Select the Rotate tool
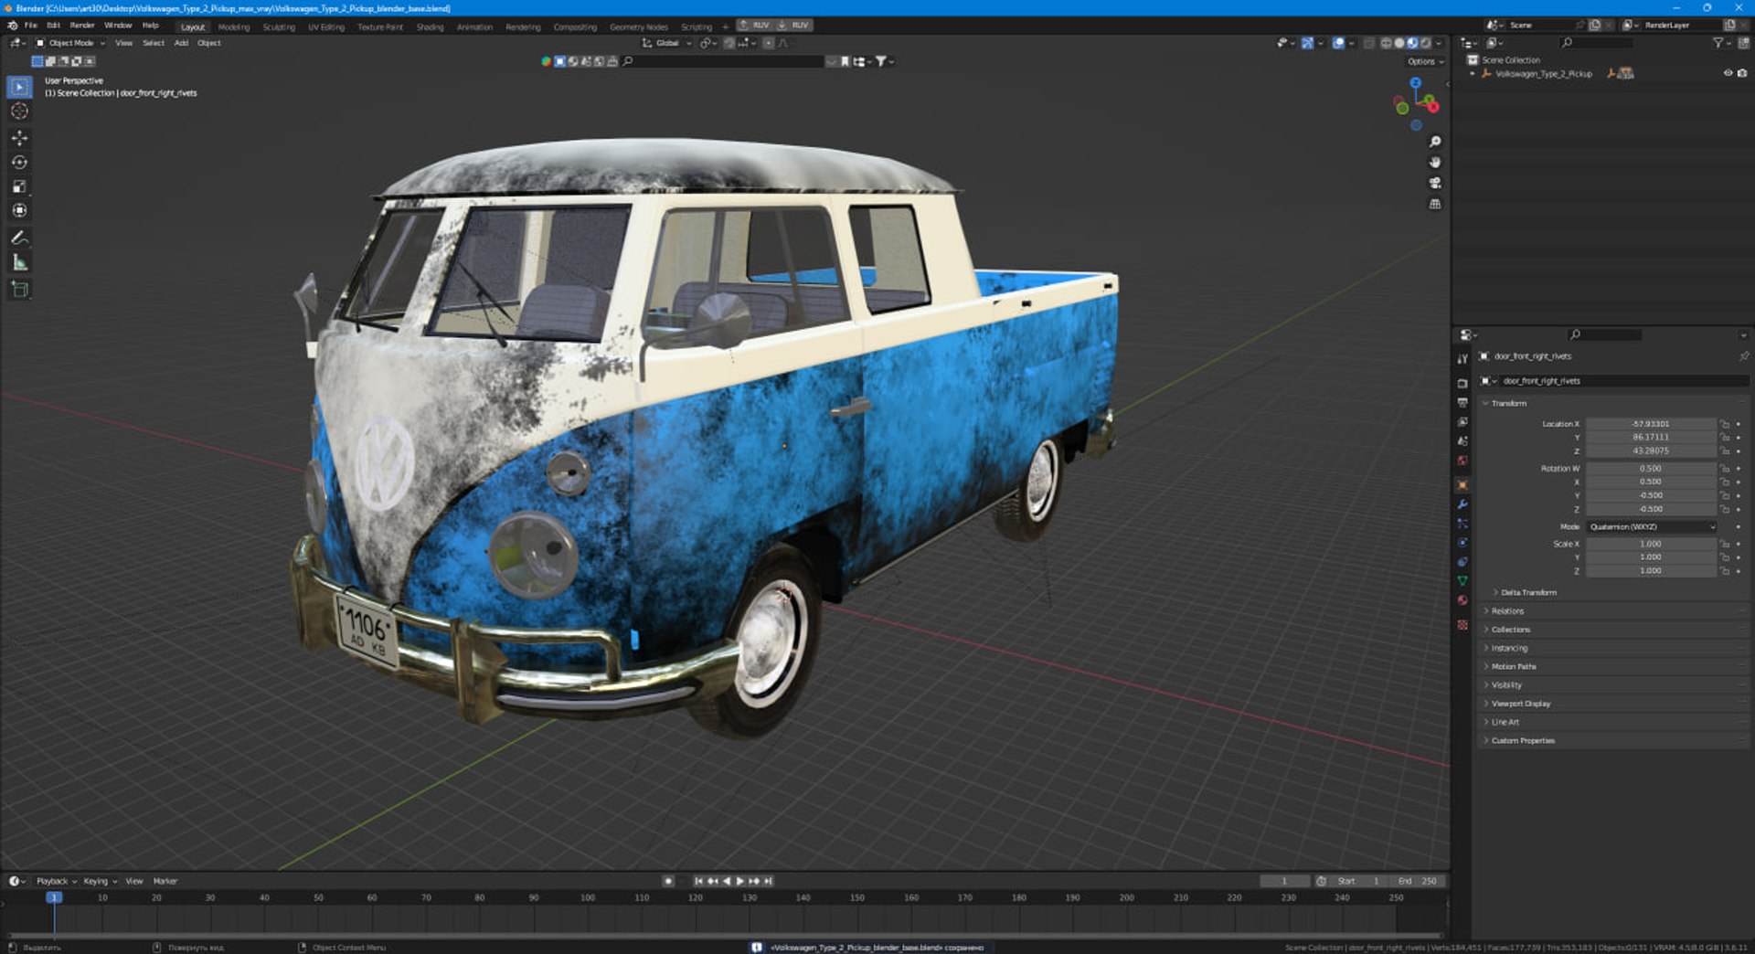The image size is (1755, 954). pyautogui.click(x=19, y=163)
